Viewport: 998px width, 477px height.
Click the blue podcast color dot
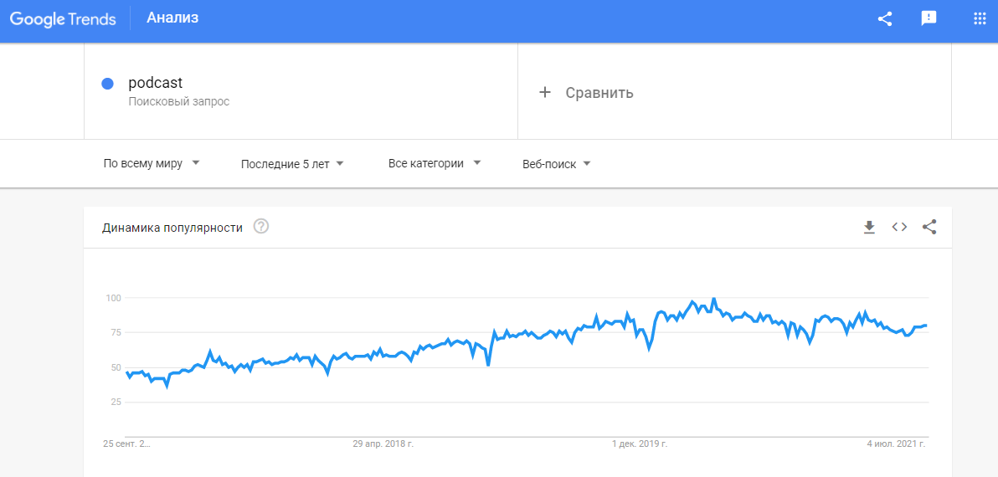[107, 84]
